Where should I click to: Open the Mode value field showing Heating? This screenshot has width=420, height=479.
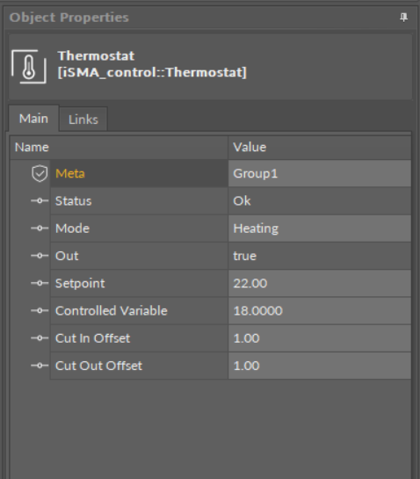point(320,229)
